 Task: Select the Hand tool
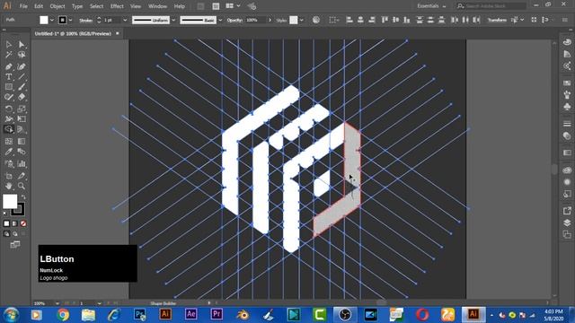tap(8, 186)
